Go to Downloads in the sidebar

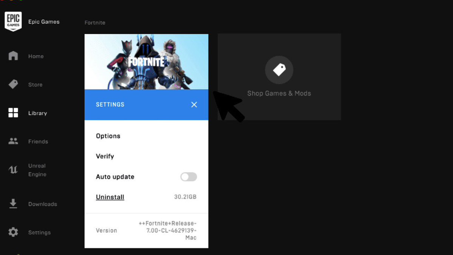tap(43, 204)
